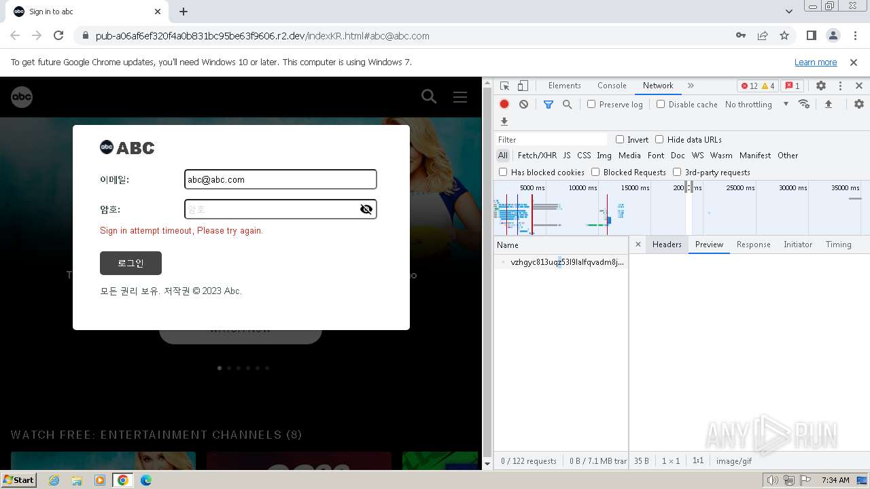Export HAR using the download arrow
Image resolution: width=870 pixels, height=489 pixels.
(x=504, y=122)
